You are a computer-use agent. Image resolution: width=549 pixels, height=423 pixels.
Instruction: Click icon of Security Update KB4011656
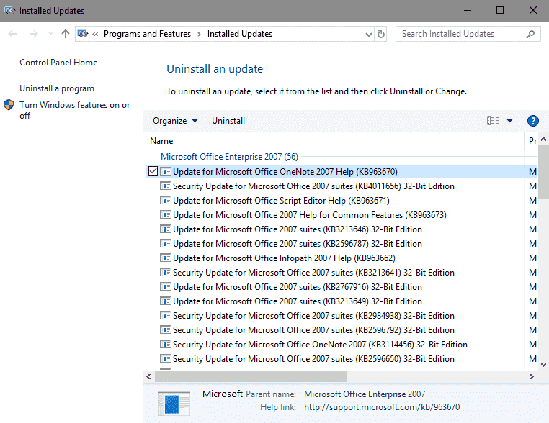coord(166,186)
